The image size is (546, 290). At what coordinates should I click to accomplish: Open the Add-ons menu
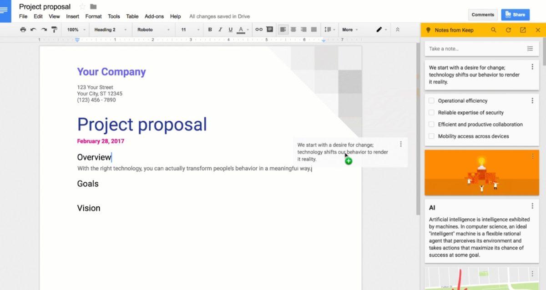(x=154, y=16)
